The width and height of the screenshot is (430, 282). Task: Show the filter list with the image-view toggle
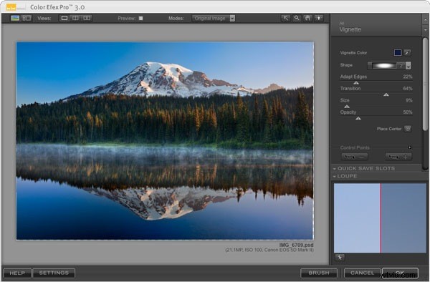click(15, 18)
